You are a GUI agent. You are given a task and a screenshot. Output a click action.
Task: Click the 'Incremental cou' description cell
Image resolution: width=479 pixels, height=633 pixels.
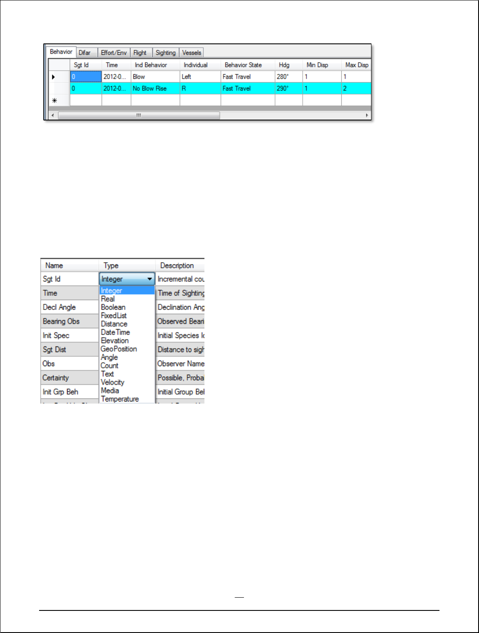180,279
